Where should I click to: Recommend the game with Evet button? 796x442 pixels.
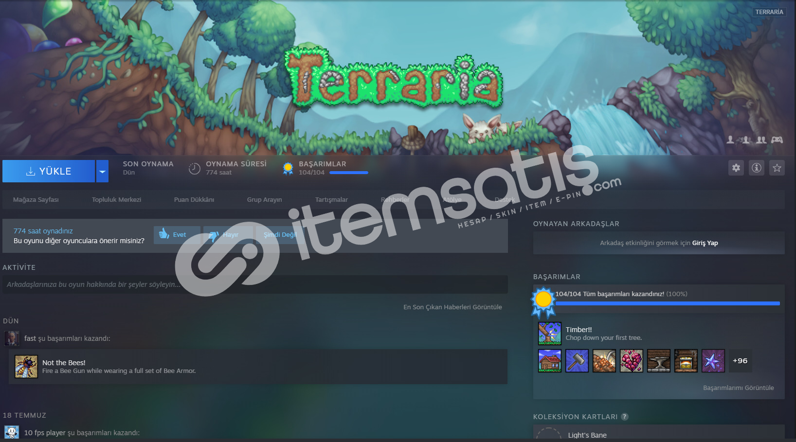[x=177, y=235]
